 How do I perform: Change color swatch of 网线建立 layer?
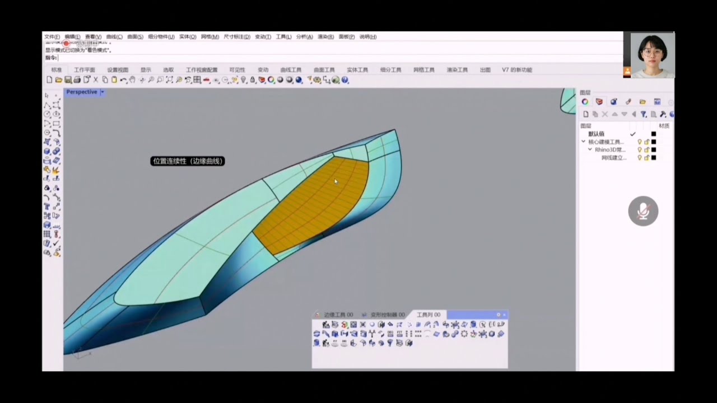(654, 158)
